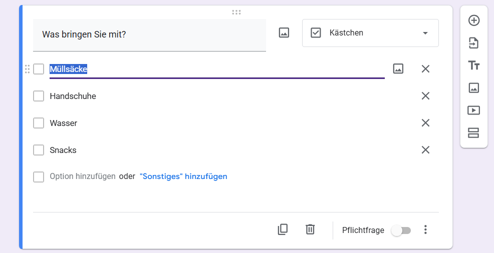
Task: Click the checkbox next to Handschuhe
Action: pos(39,96)
